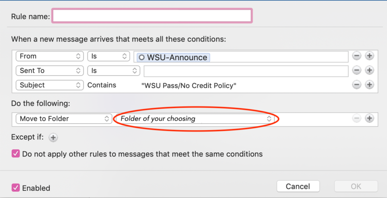Add another action after Move to Folder
The image size is (387, 198).
370,118
